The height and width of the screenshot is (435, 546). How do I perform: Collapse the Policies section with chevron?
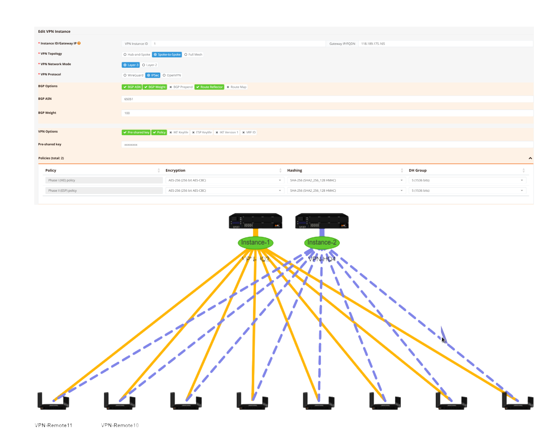[x=530, y=158]
